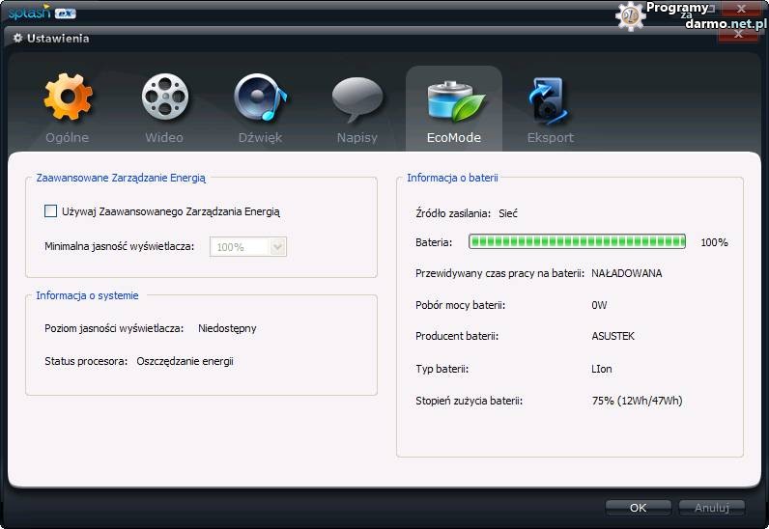
Task: Expand the Minimalna jasność wyświetlacza dropdown arrow
Action: [278, 247]
